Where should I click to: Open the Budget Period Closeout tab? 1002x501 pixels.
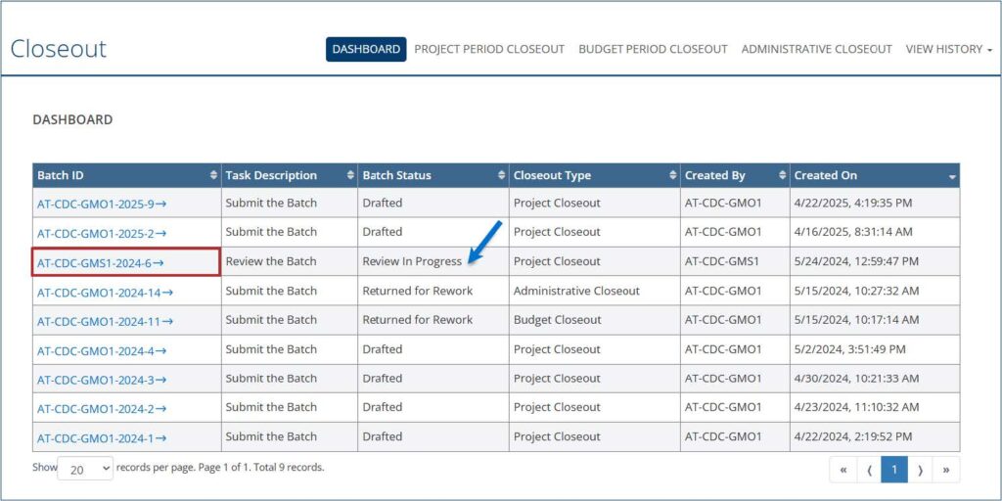[653, 49]
